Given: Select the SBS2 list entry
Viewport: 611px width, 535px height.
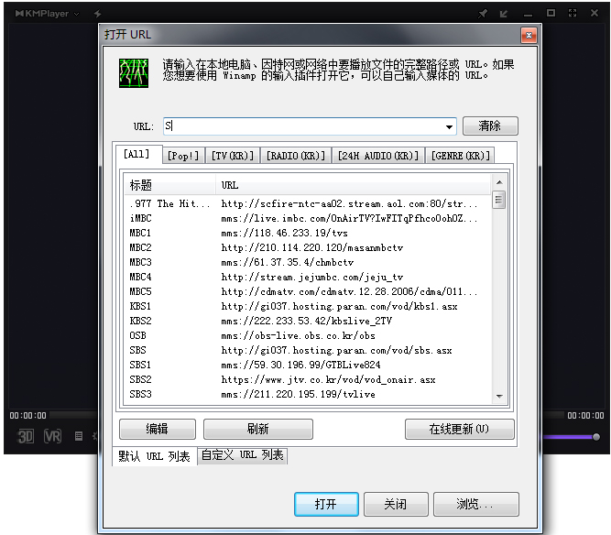Looking at the screenshot, I should (x=308, y=379).
